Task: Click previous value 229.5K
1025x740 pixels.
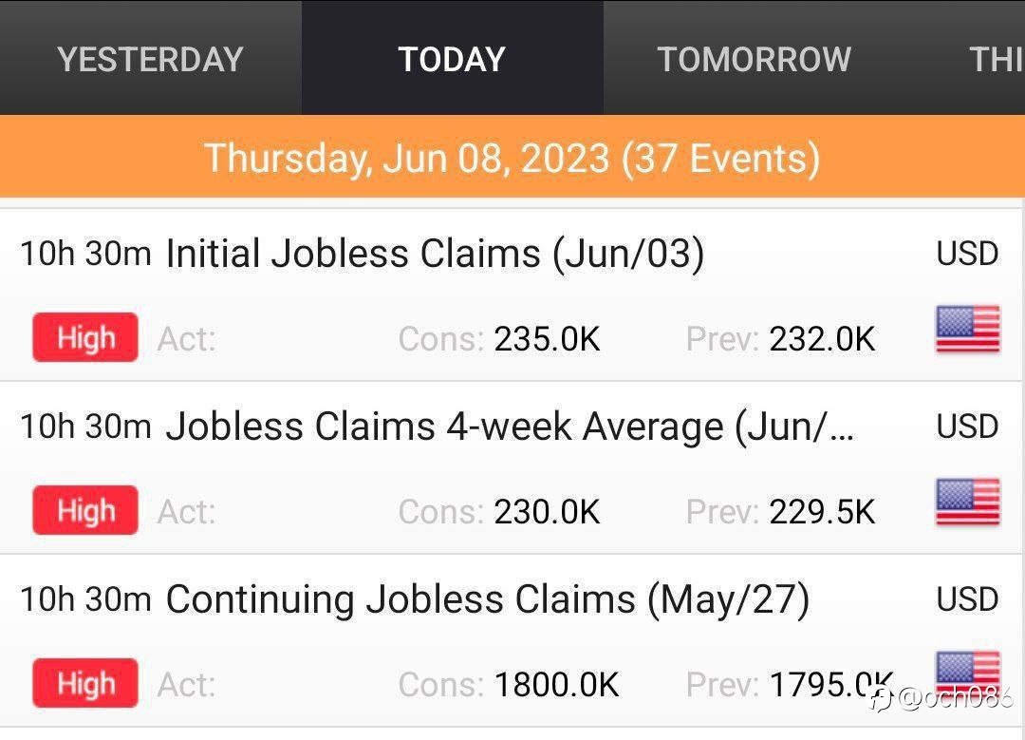Action: pos(822,512)
